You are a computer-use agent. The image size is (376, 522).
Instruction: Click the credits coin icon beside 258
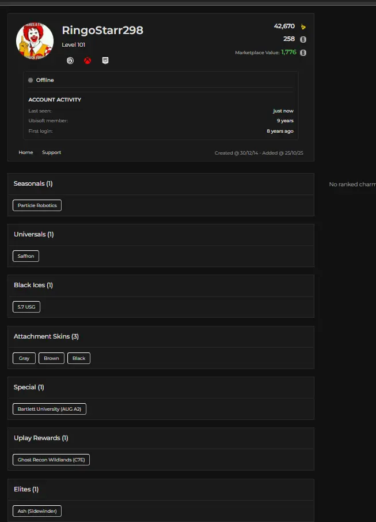tap(303, 39)
